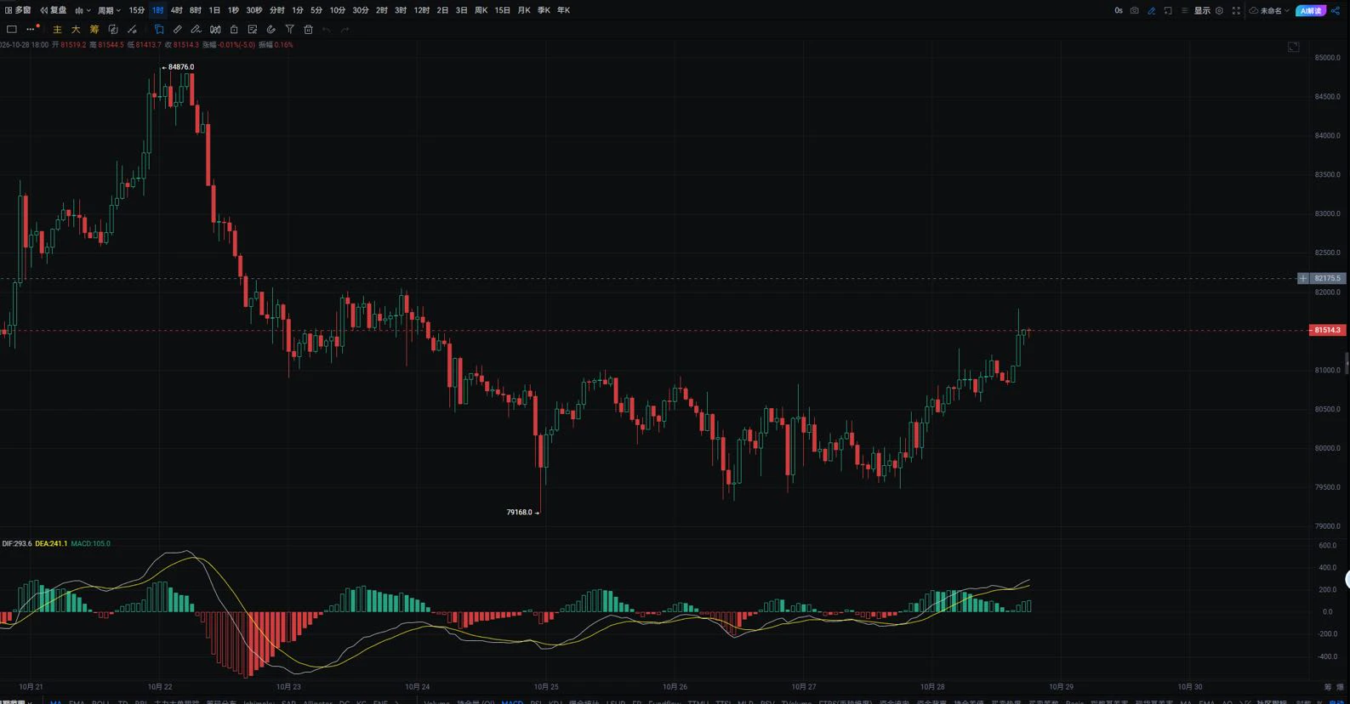Select the blue rectangle drawing tool

pyautogui.click(x=159, y=29)
